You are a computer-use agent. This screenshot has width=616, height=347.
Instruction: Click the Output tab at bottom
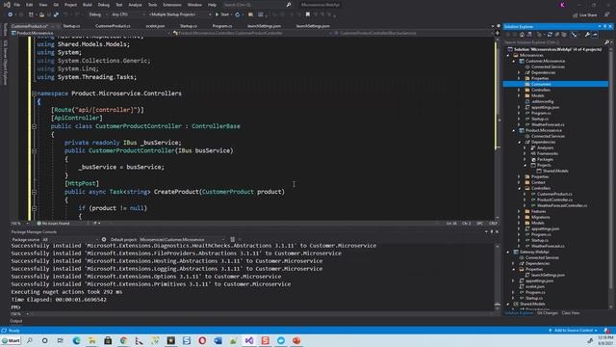[x=16, y=321]
